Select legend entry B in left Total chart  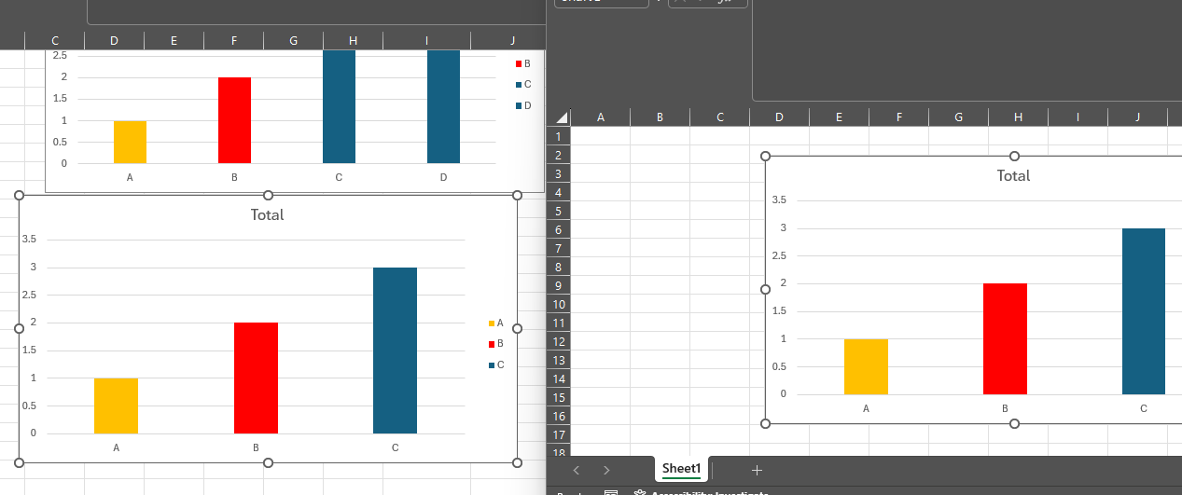496,344
